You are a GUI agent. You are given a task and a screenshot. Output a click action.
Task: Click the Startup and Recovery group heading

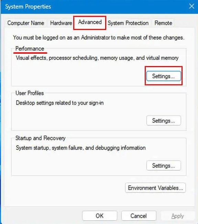click(x=41, y=138)
